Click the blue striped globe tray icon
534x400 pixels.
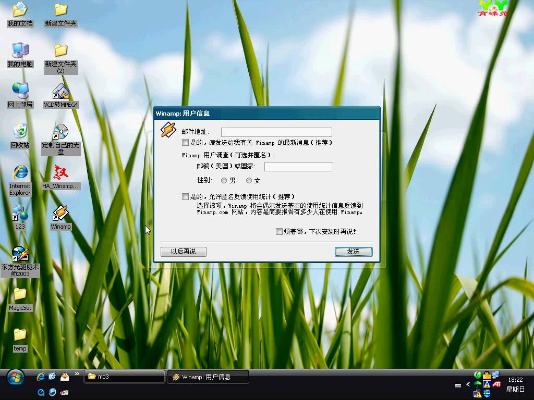click(x=487, y=394)
